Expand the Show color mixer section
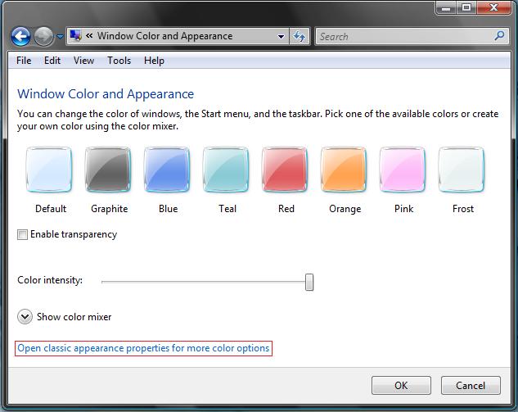 click(25, 317)
